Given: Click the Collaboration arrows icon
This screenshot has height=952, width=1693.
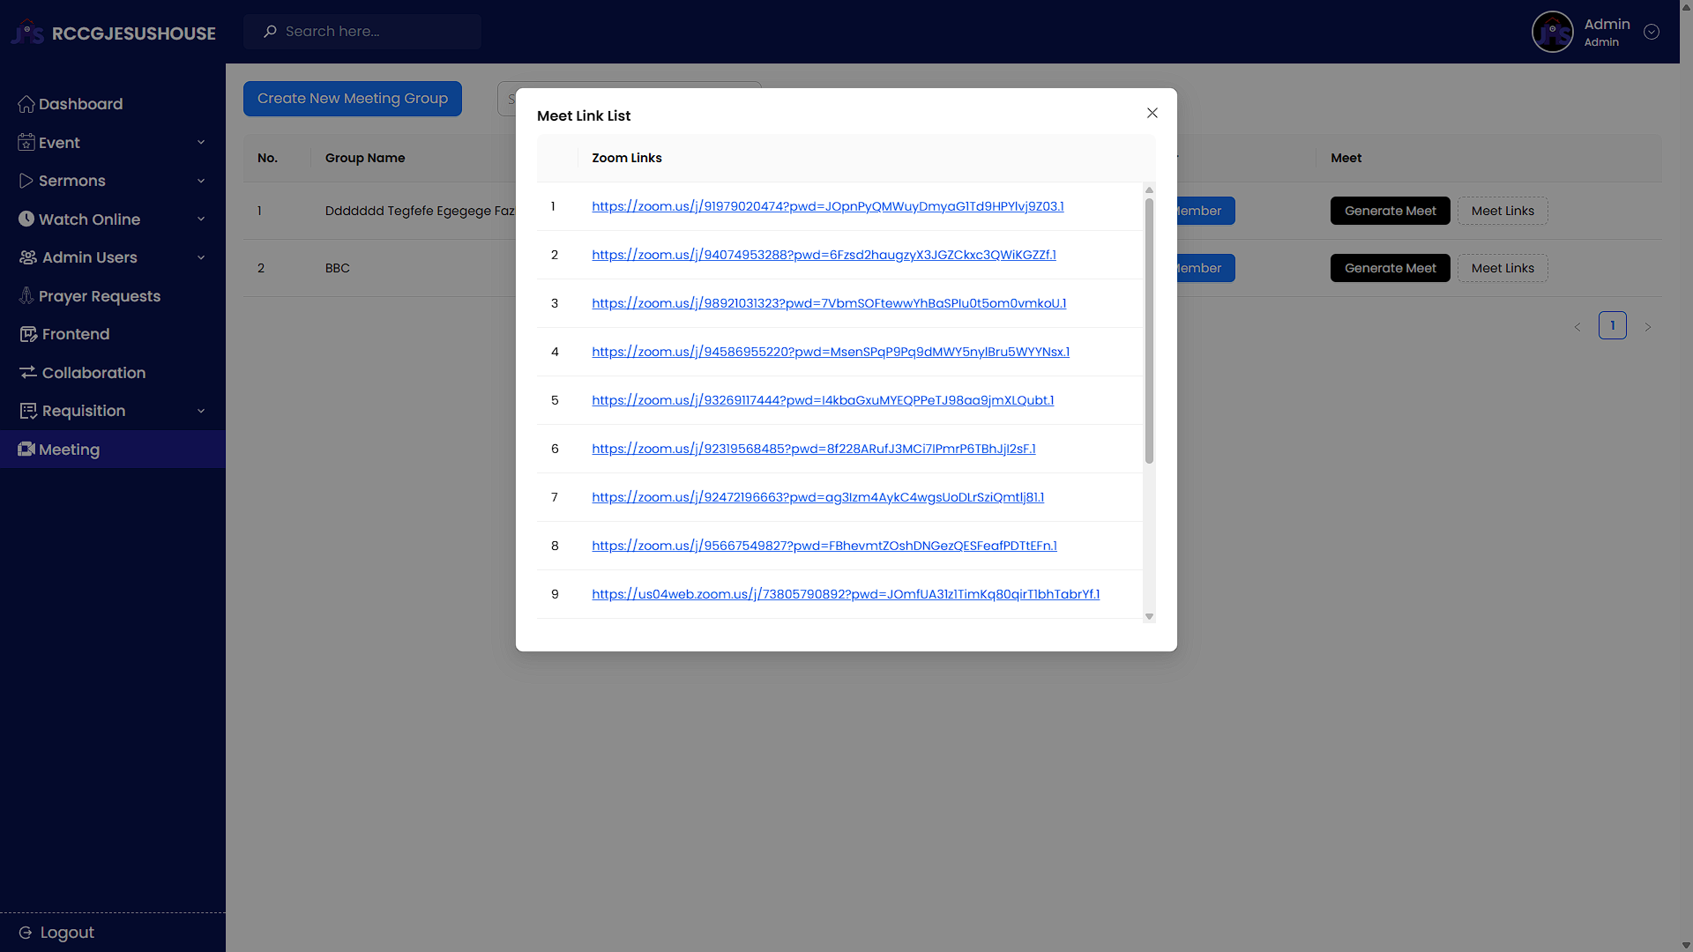Looking at the screenshot, I should pyautogui.click(x=27, y=373).
